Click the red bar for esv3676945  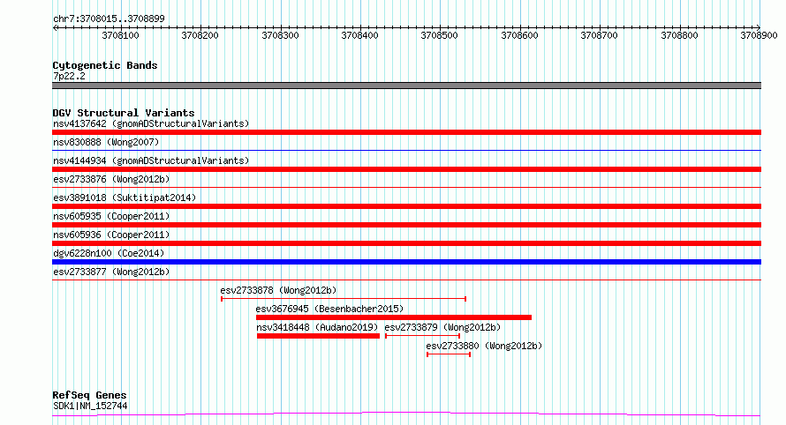point(394,317)
